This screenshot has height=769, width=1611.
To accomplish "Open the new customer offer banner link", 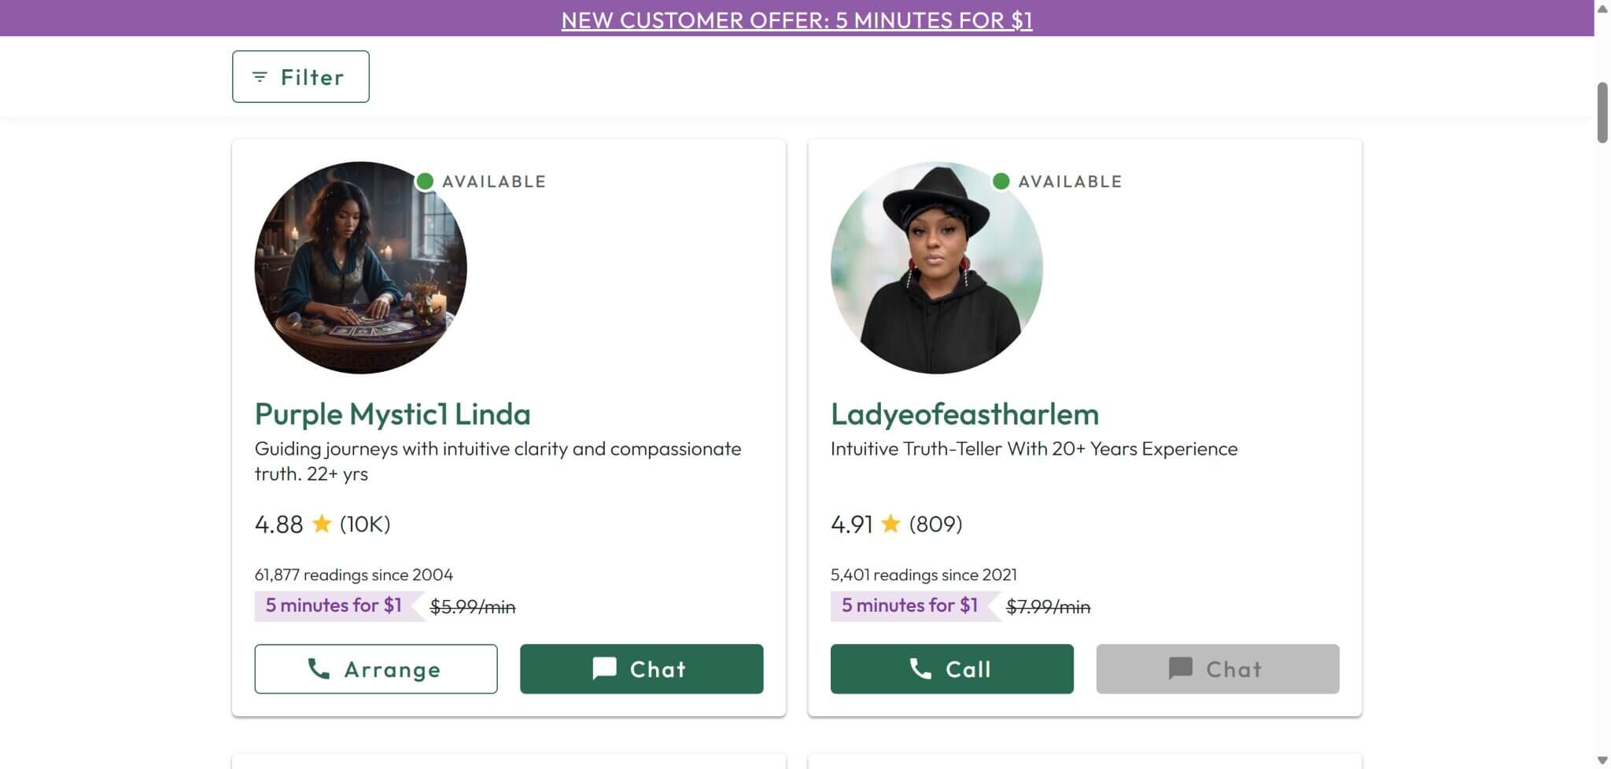I will pyautogui.click(x=797, y=20).
